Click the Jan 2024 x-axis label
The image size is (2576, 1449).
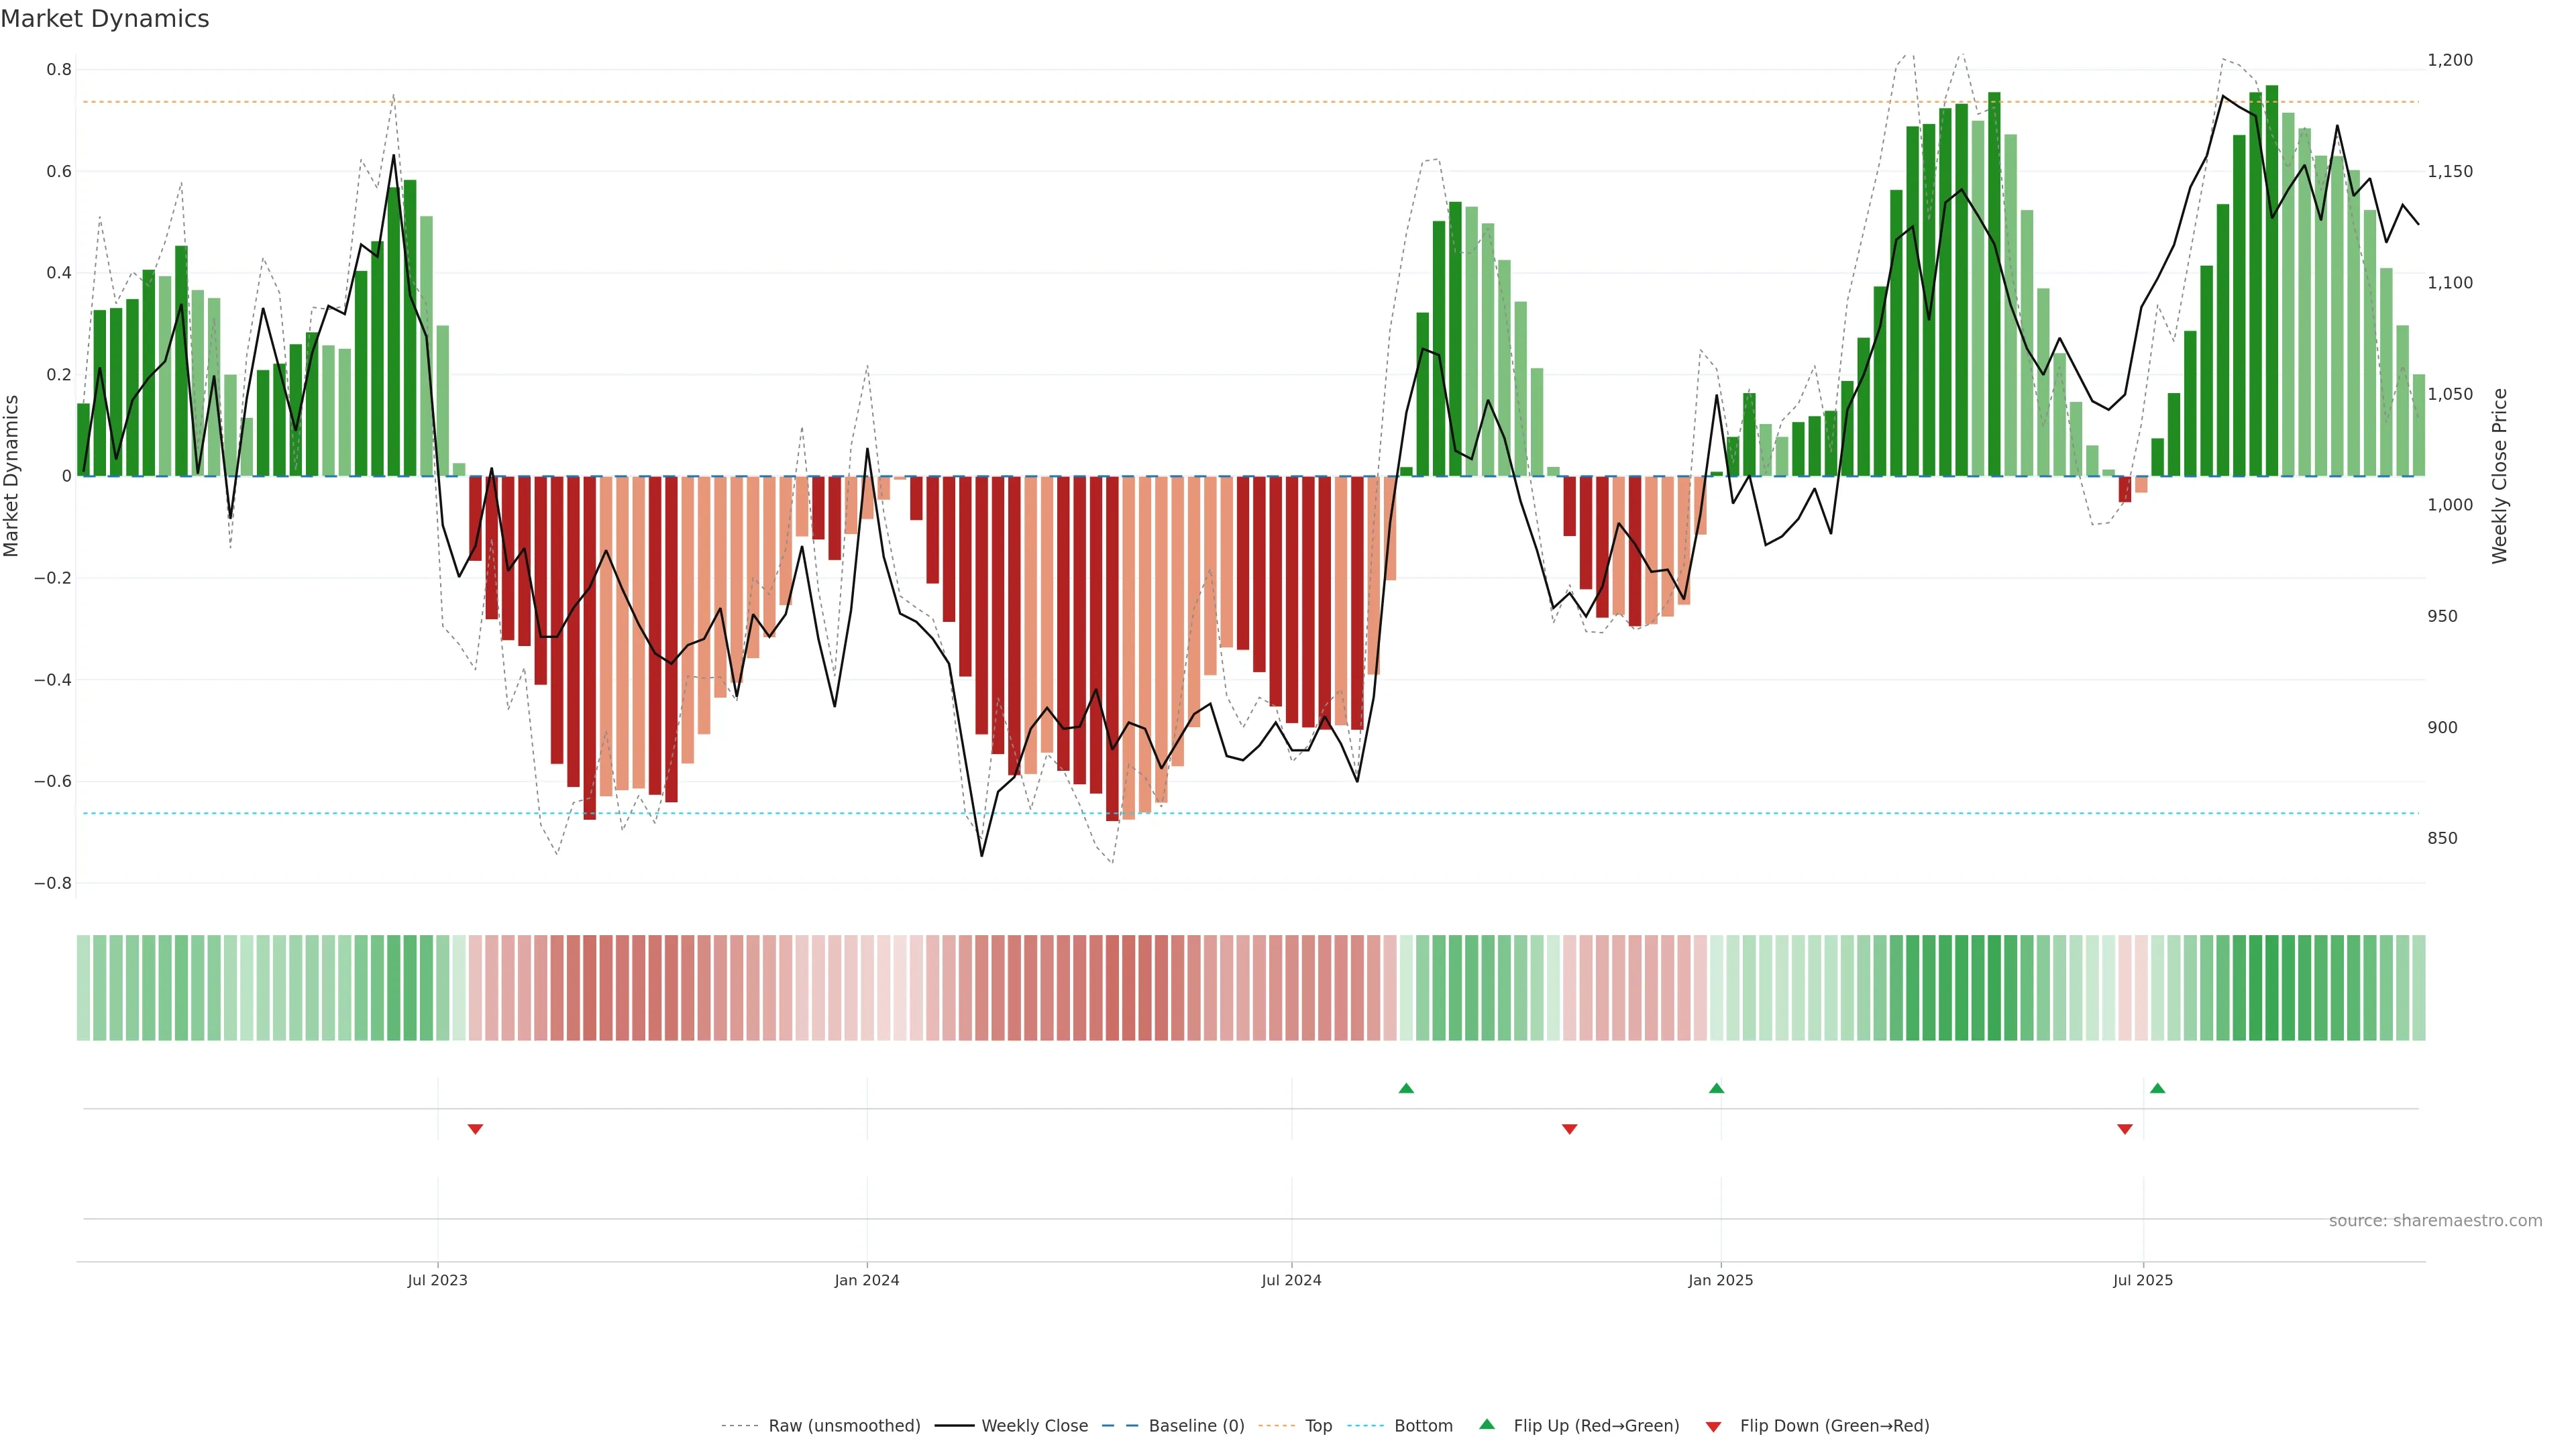click(867, 1280)
